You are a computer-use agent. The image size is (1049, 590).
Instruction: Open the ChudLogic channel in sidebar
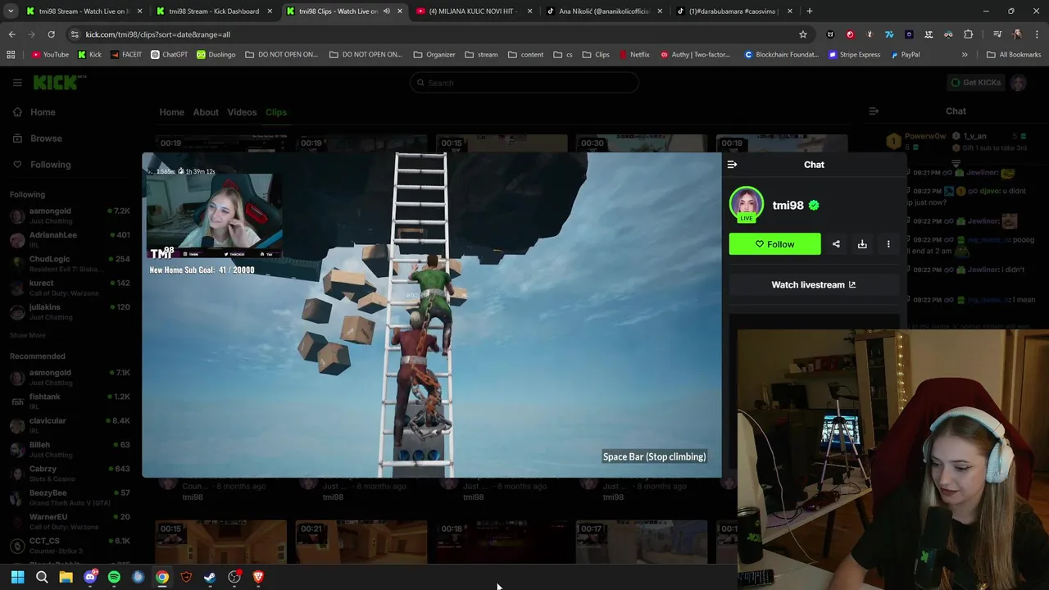tap(70, 263)
